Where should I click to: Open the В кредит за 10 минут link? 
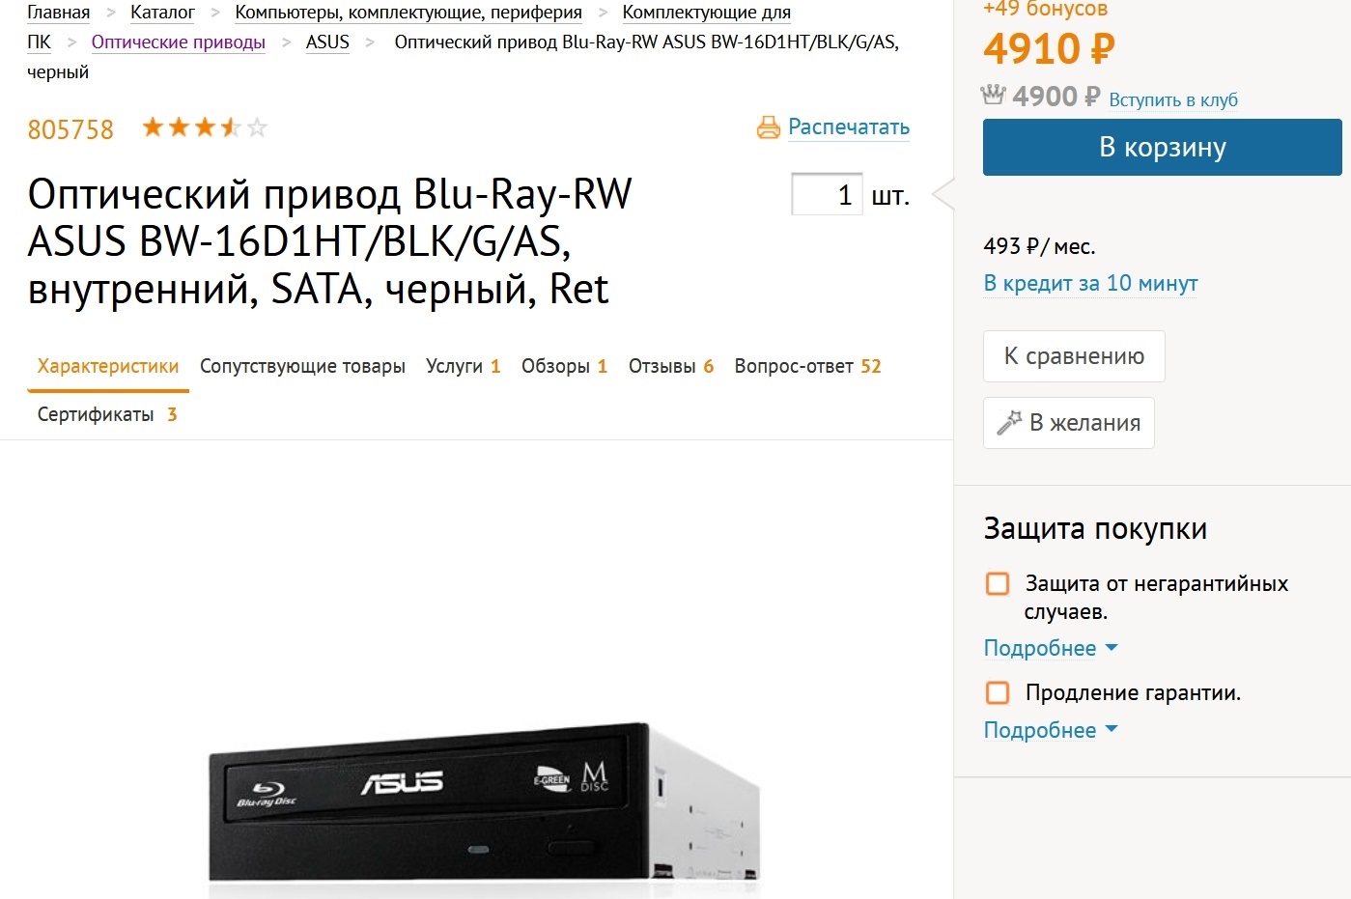click(x=1090, y=283)
